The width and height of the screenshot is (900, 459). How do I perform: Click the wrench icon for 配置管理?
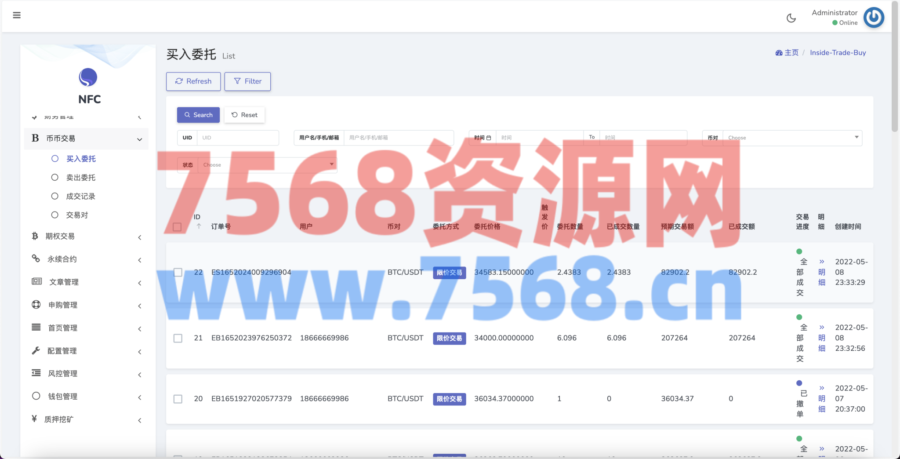click(x=36, y=350)
